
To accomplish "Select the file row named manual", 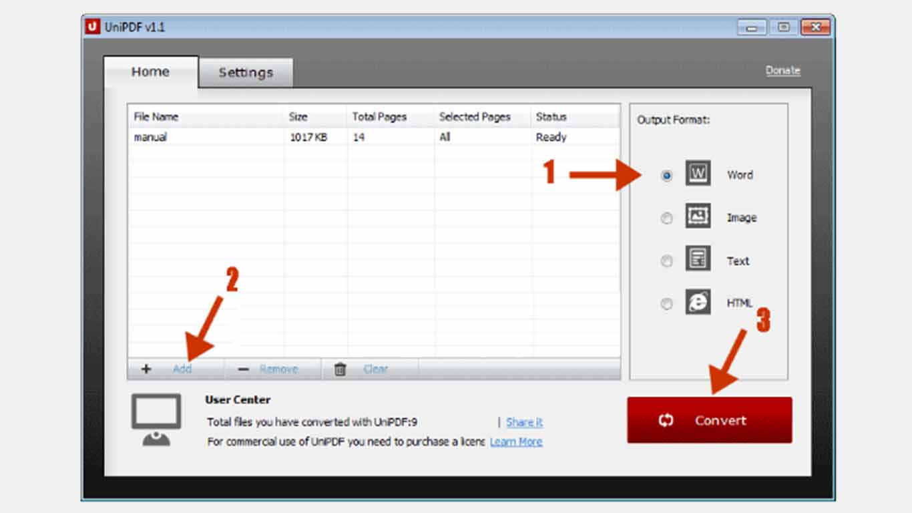I will (374, 137).
